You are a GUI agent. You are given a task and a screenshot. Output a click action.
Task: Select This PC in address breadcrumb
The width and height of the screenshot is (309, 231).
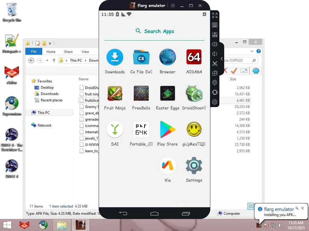point(76,60)
